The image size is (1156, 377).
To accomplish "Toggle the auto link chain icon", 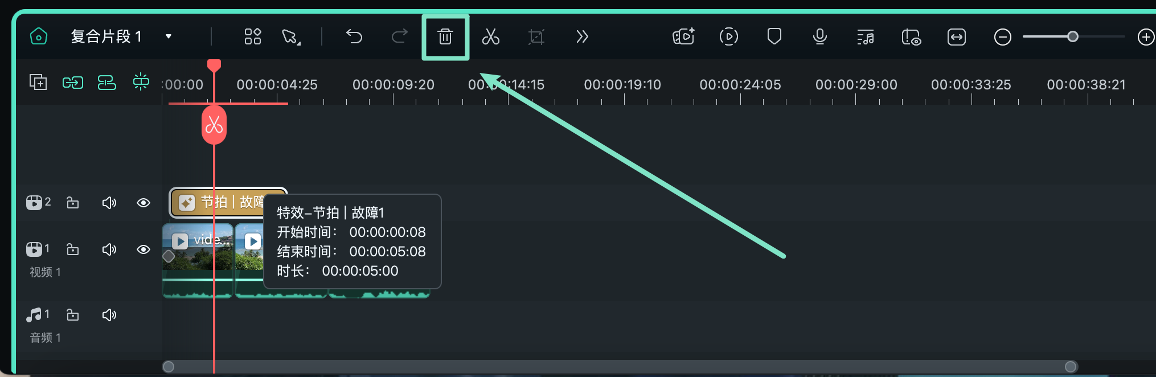I will tap(73, 83).
